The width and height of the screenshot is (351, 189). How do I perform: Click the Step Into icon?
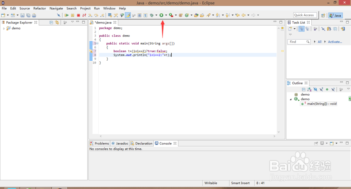(90, 15)
